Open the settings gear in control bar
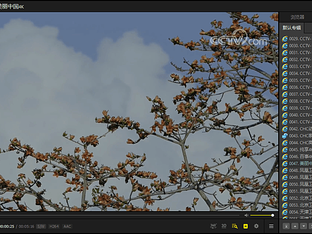The height and width of the screenshot is (234, 312). pyautogui.click(x=256, y=226)
